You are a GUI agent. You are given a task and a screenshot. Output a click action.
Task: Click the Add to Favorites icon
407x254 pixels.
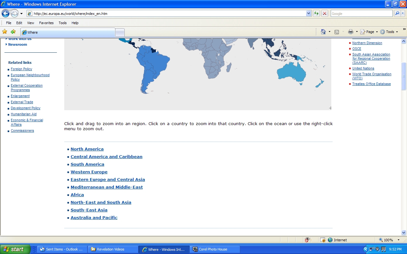(13, 32)
